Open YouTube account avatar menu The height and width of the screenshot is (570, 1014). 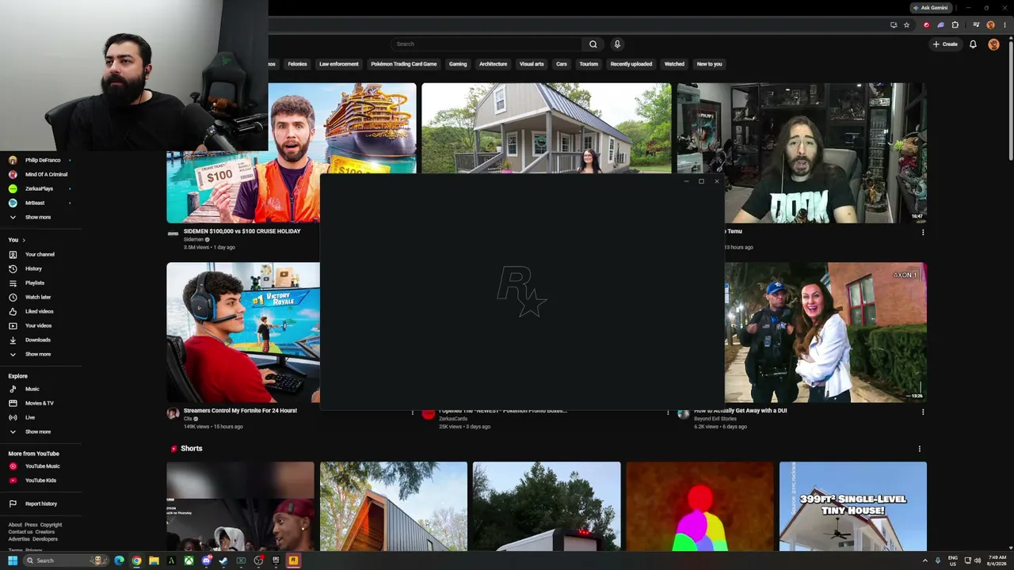point(993,44)
